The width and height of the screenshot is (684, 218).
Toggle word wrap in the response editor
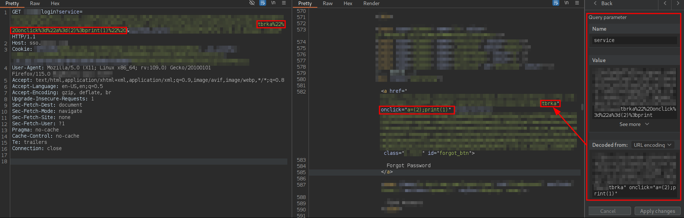556,3
